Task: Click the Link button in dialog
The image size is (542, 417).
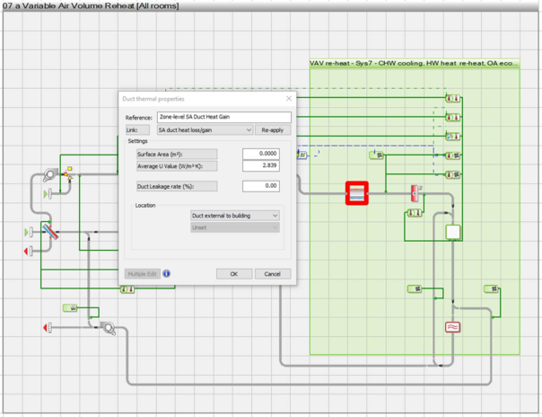Action: click(136, 130)
